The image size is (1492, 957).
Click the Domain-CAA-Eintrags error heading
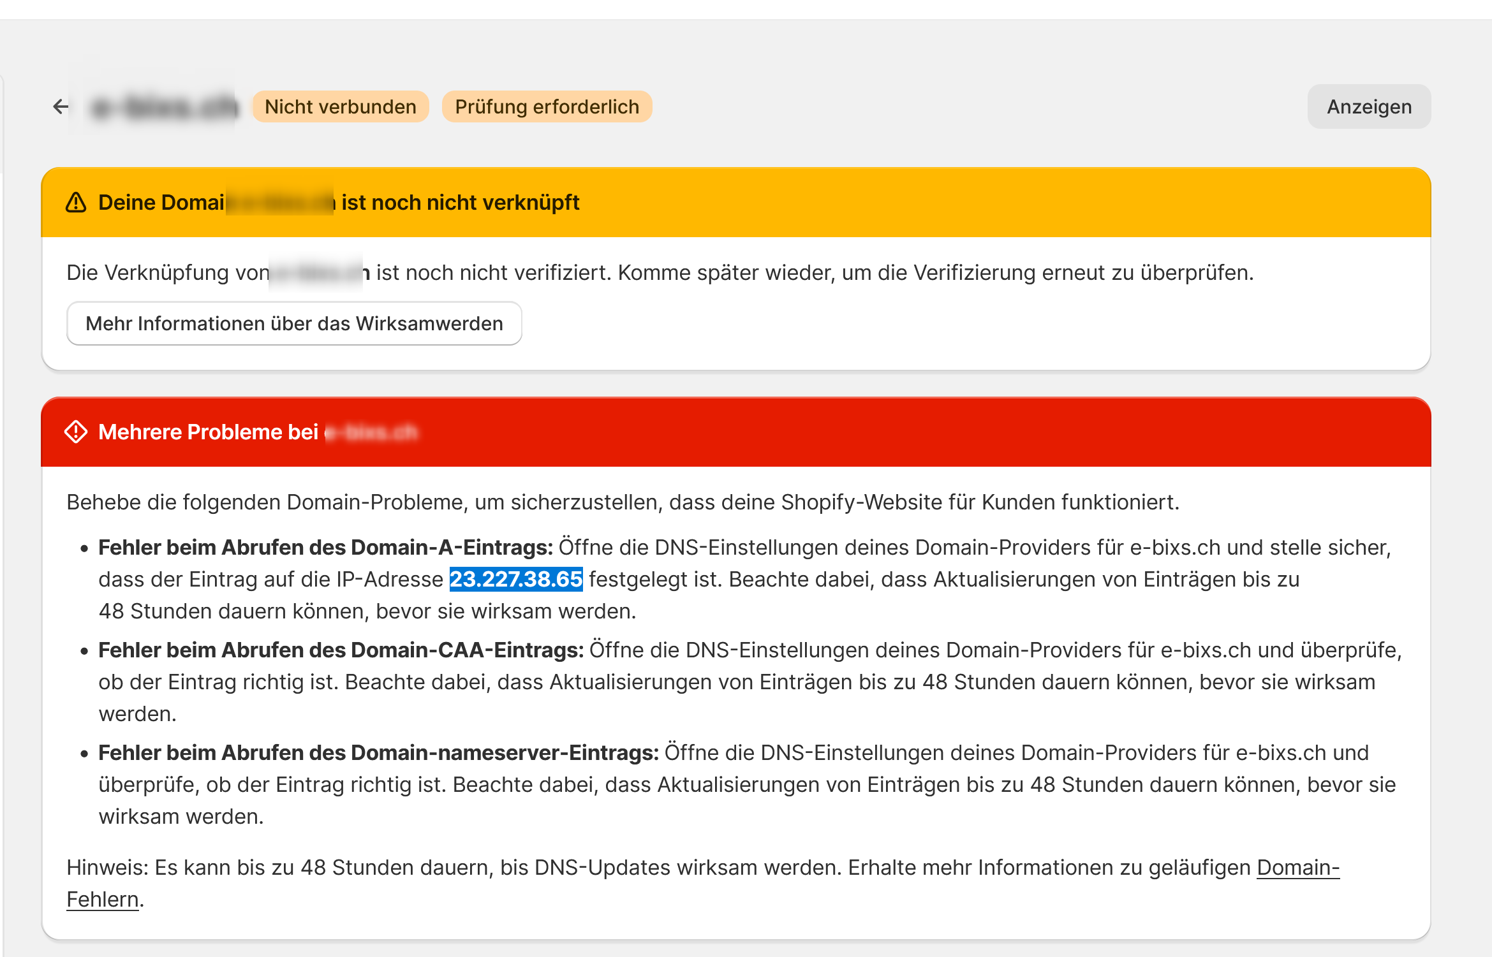(341, 650)
